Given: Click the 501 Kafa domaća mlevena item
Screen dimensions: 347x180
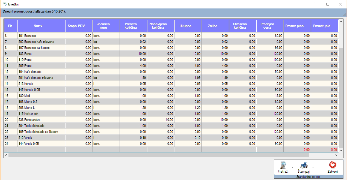Looking at the screenshot, I should click(38, 78).
